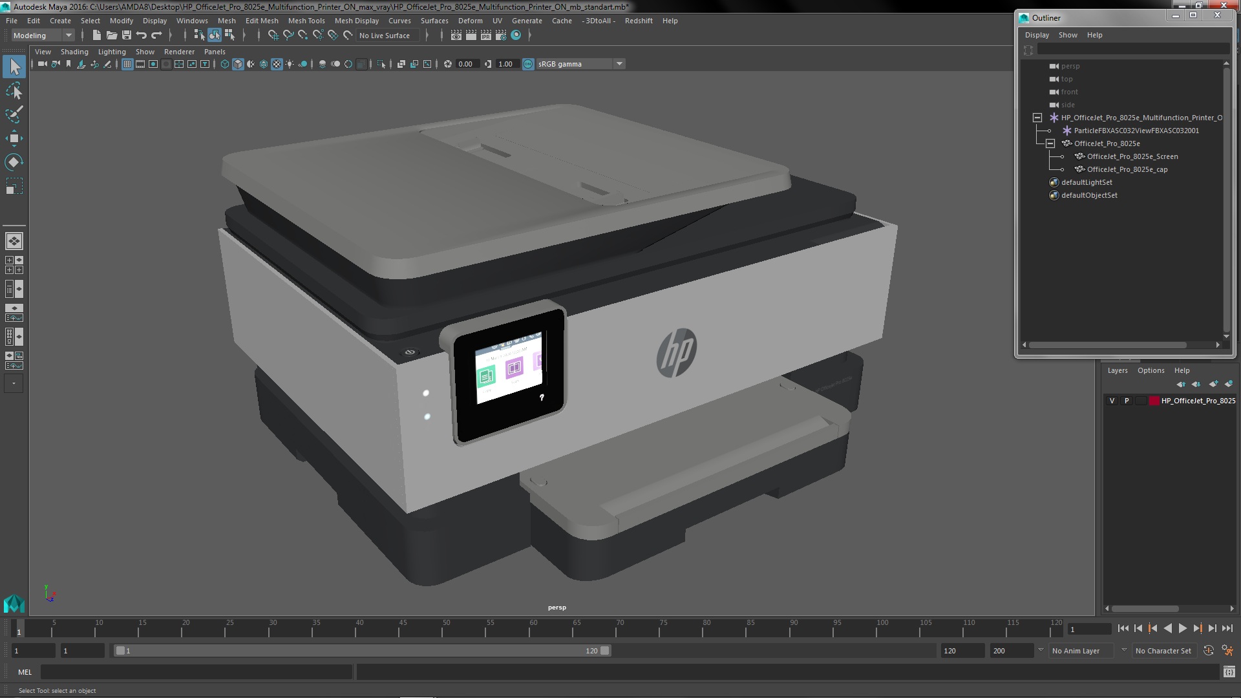Collapse the OfficeJet_Pro_8025e group in the Outliner
The height and width of the screenshot is (698, 1241).
coord(1050,143)
